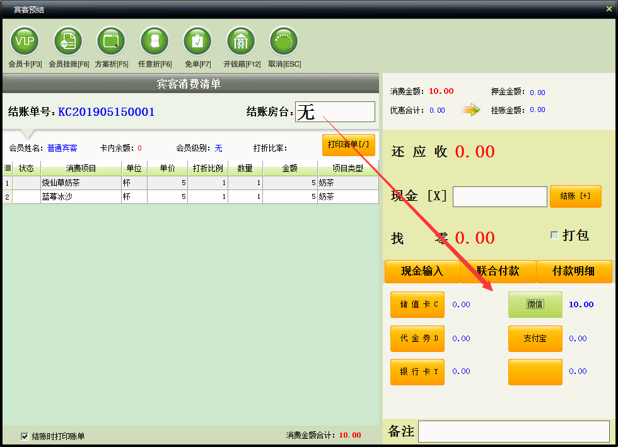Screen dimensions: 618x447
Task: Choose the 任意折[F6] icon
Action: pos(154,42)
